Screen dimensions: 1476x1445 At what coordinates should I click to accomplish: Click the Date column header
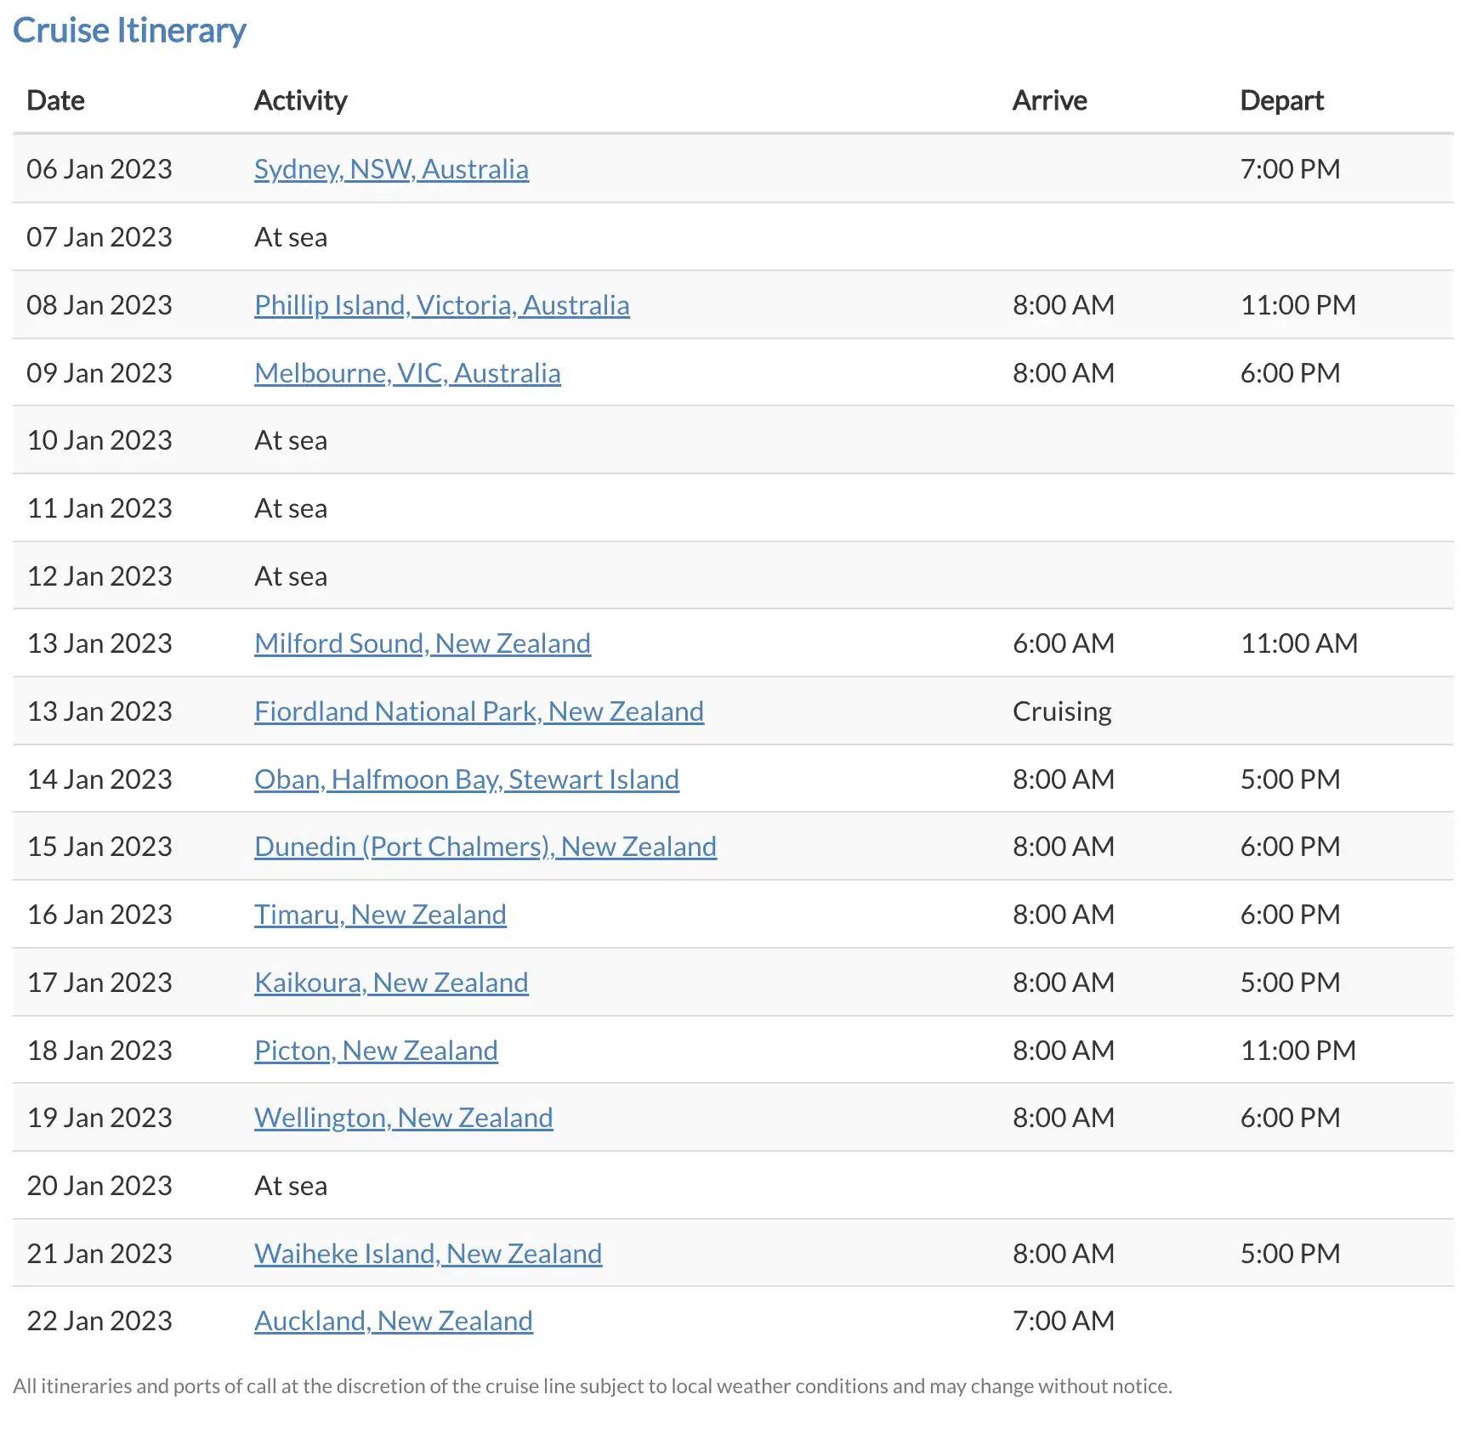[x=55, y=100]
